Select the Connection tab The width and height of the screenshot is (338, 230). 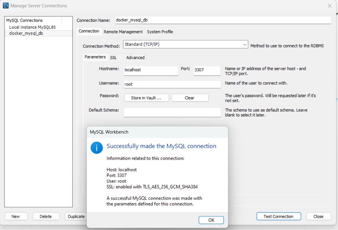[89, 31]
